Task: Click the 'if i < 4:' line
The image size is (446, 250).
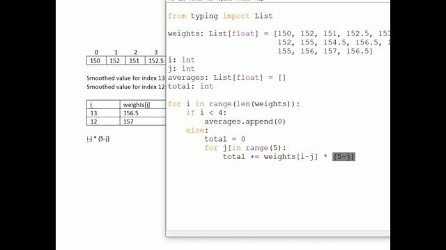Action: pos(206,112)
